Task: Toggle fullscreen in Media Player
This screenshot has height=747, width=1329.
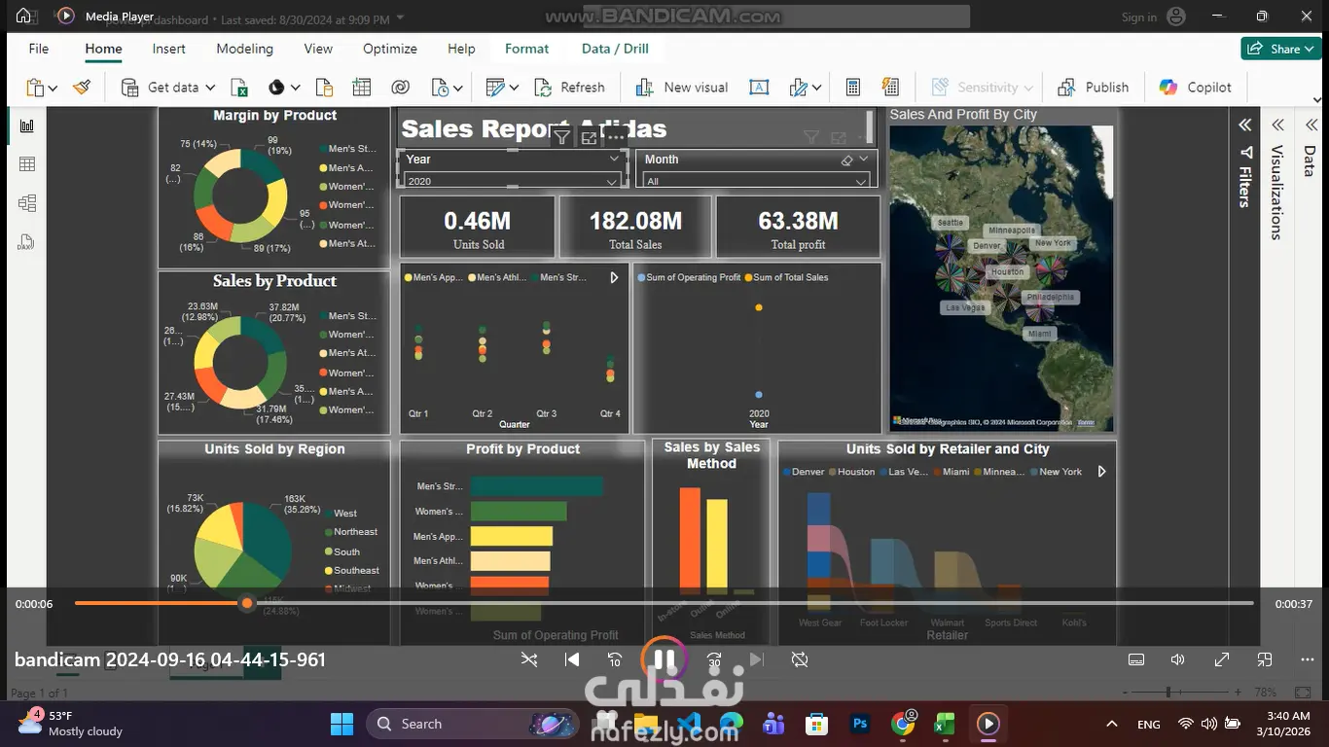Action: pos(1222,659)
